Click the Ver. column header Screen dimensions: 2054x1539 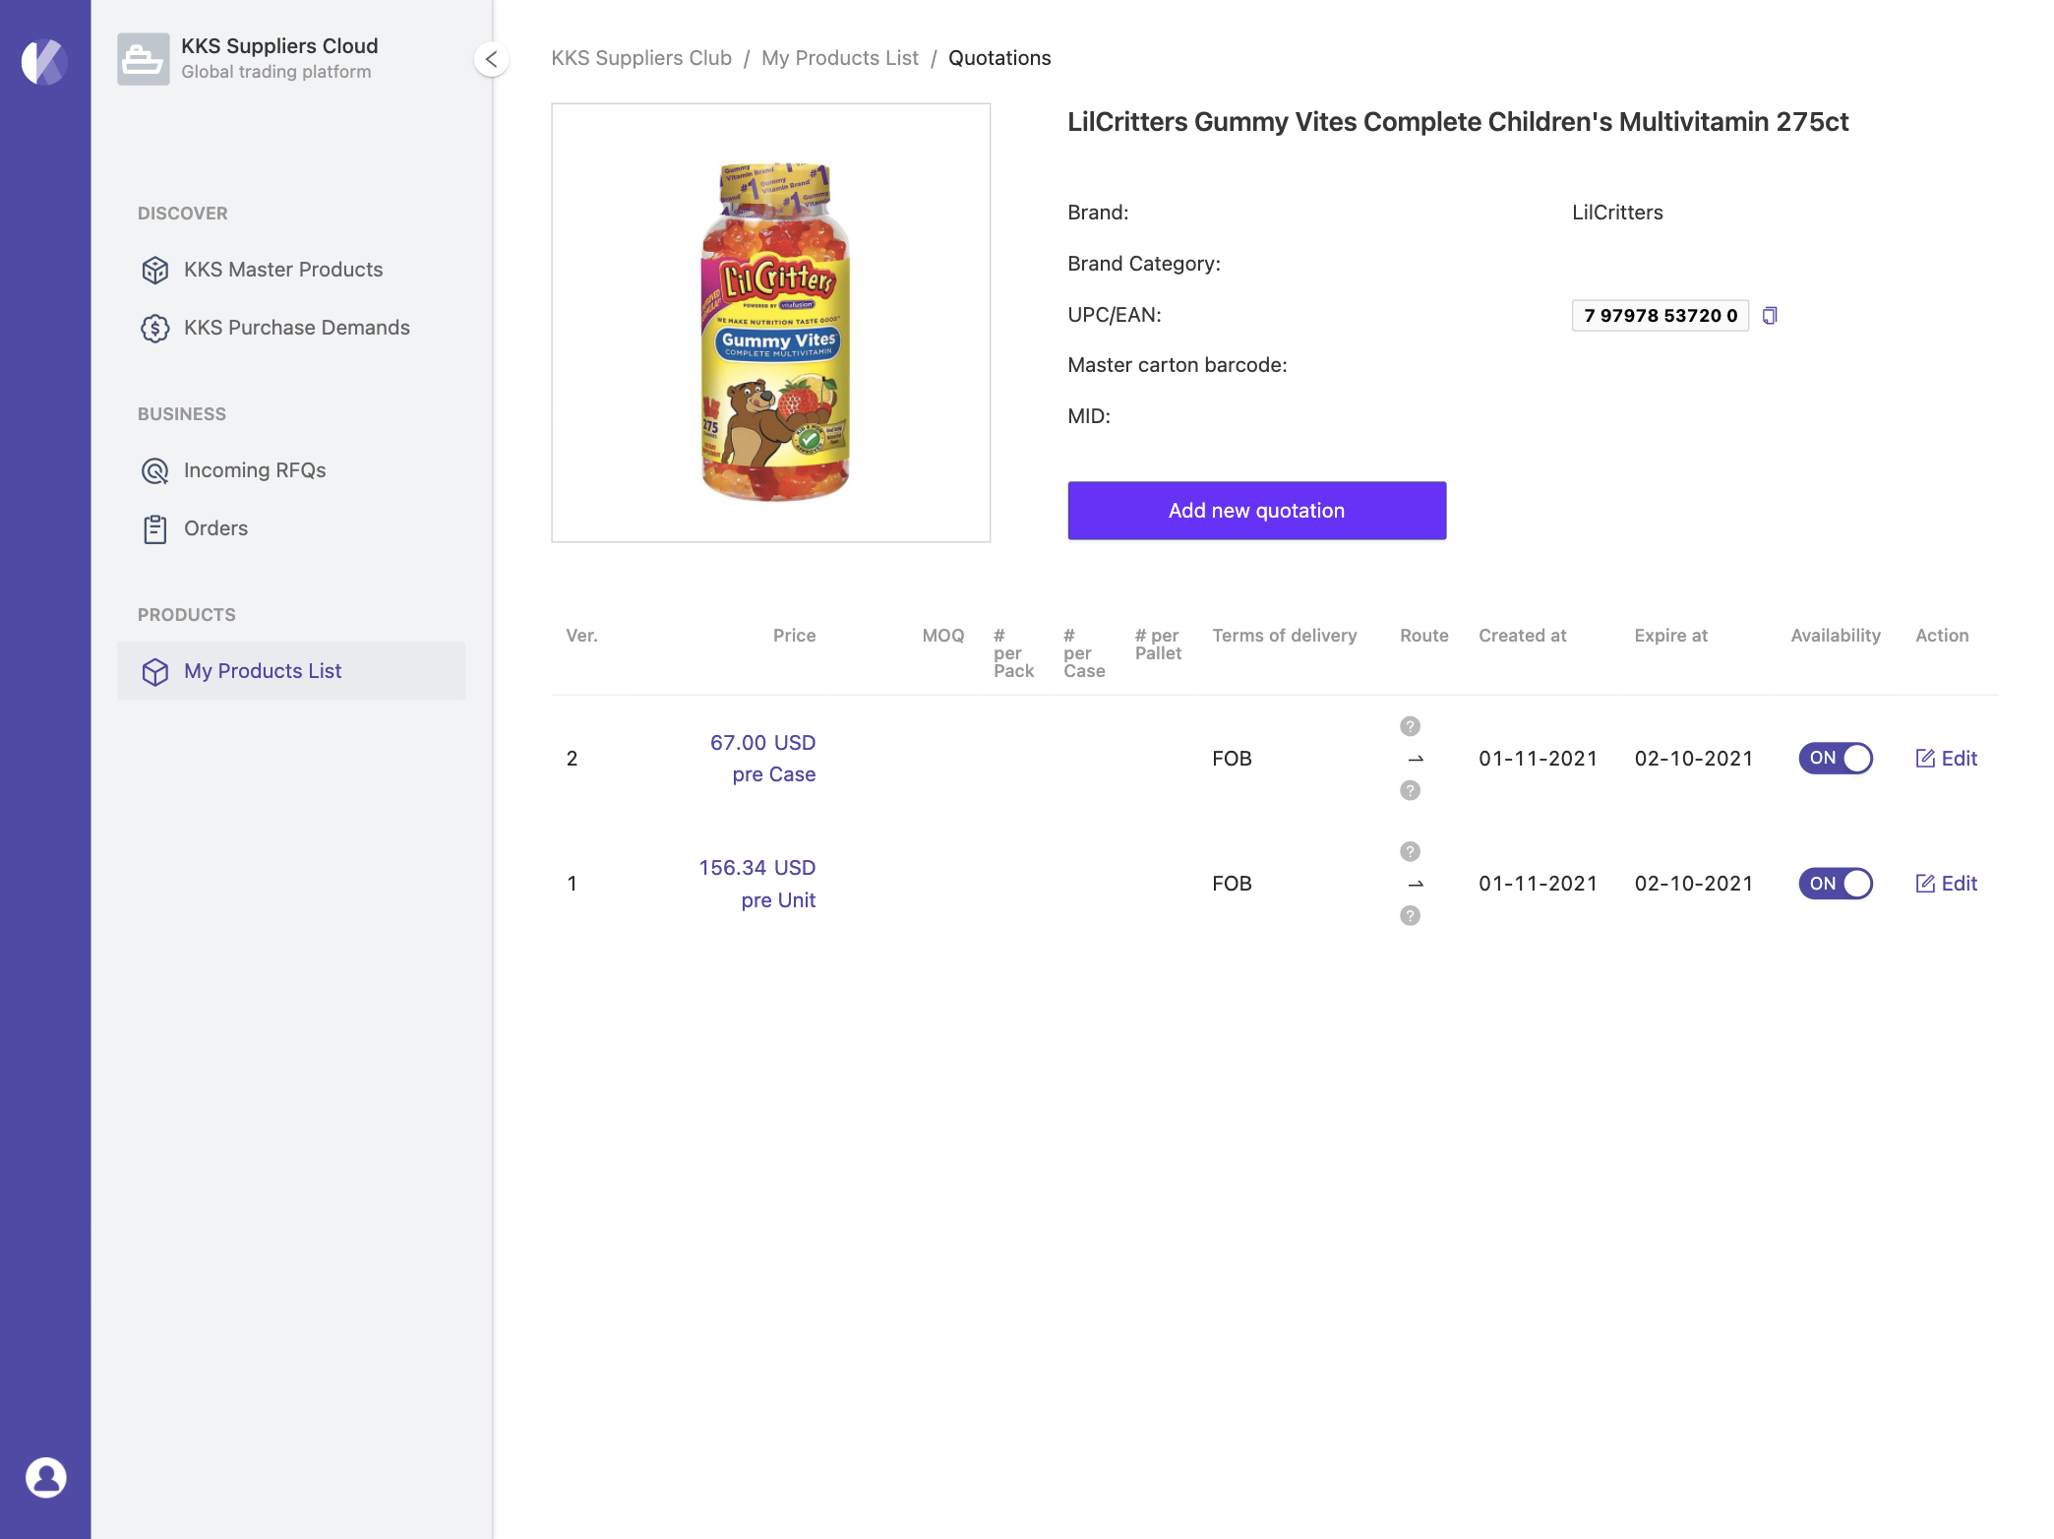[x=581, y=636]
